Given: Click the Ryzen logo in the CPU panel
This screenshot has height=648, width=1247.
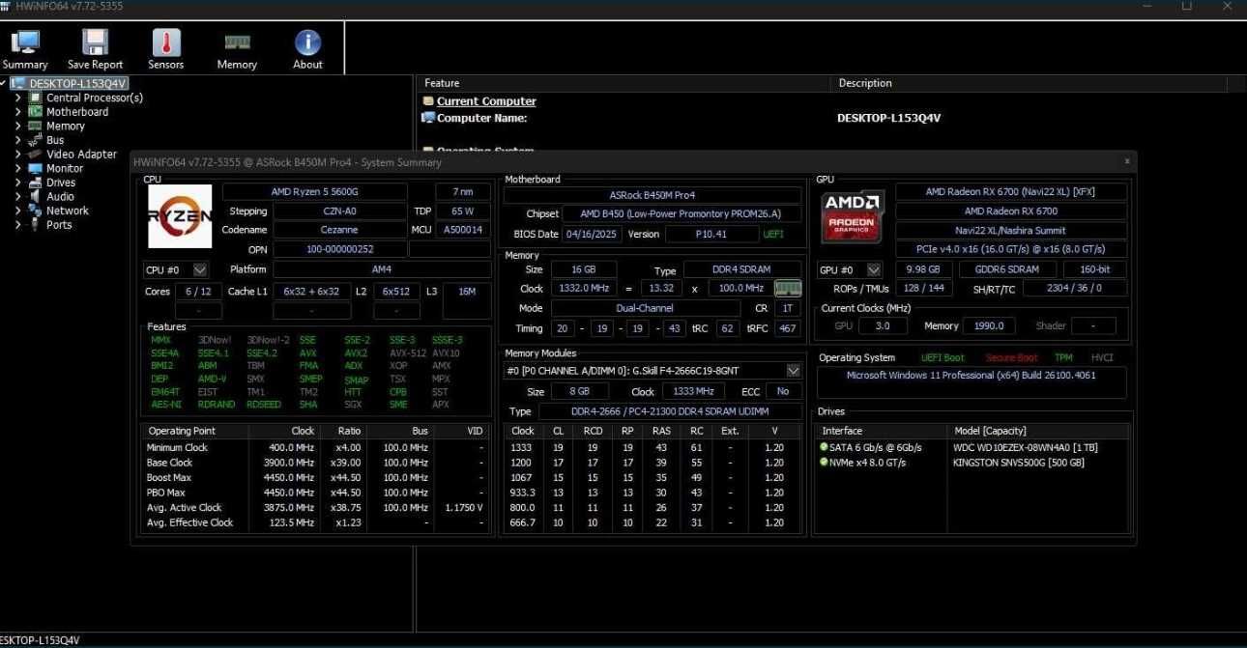Looking at the screenshot, I should tap(180, 217).
